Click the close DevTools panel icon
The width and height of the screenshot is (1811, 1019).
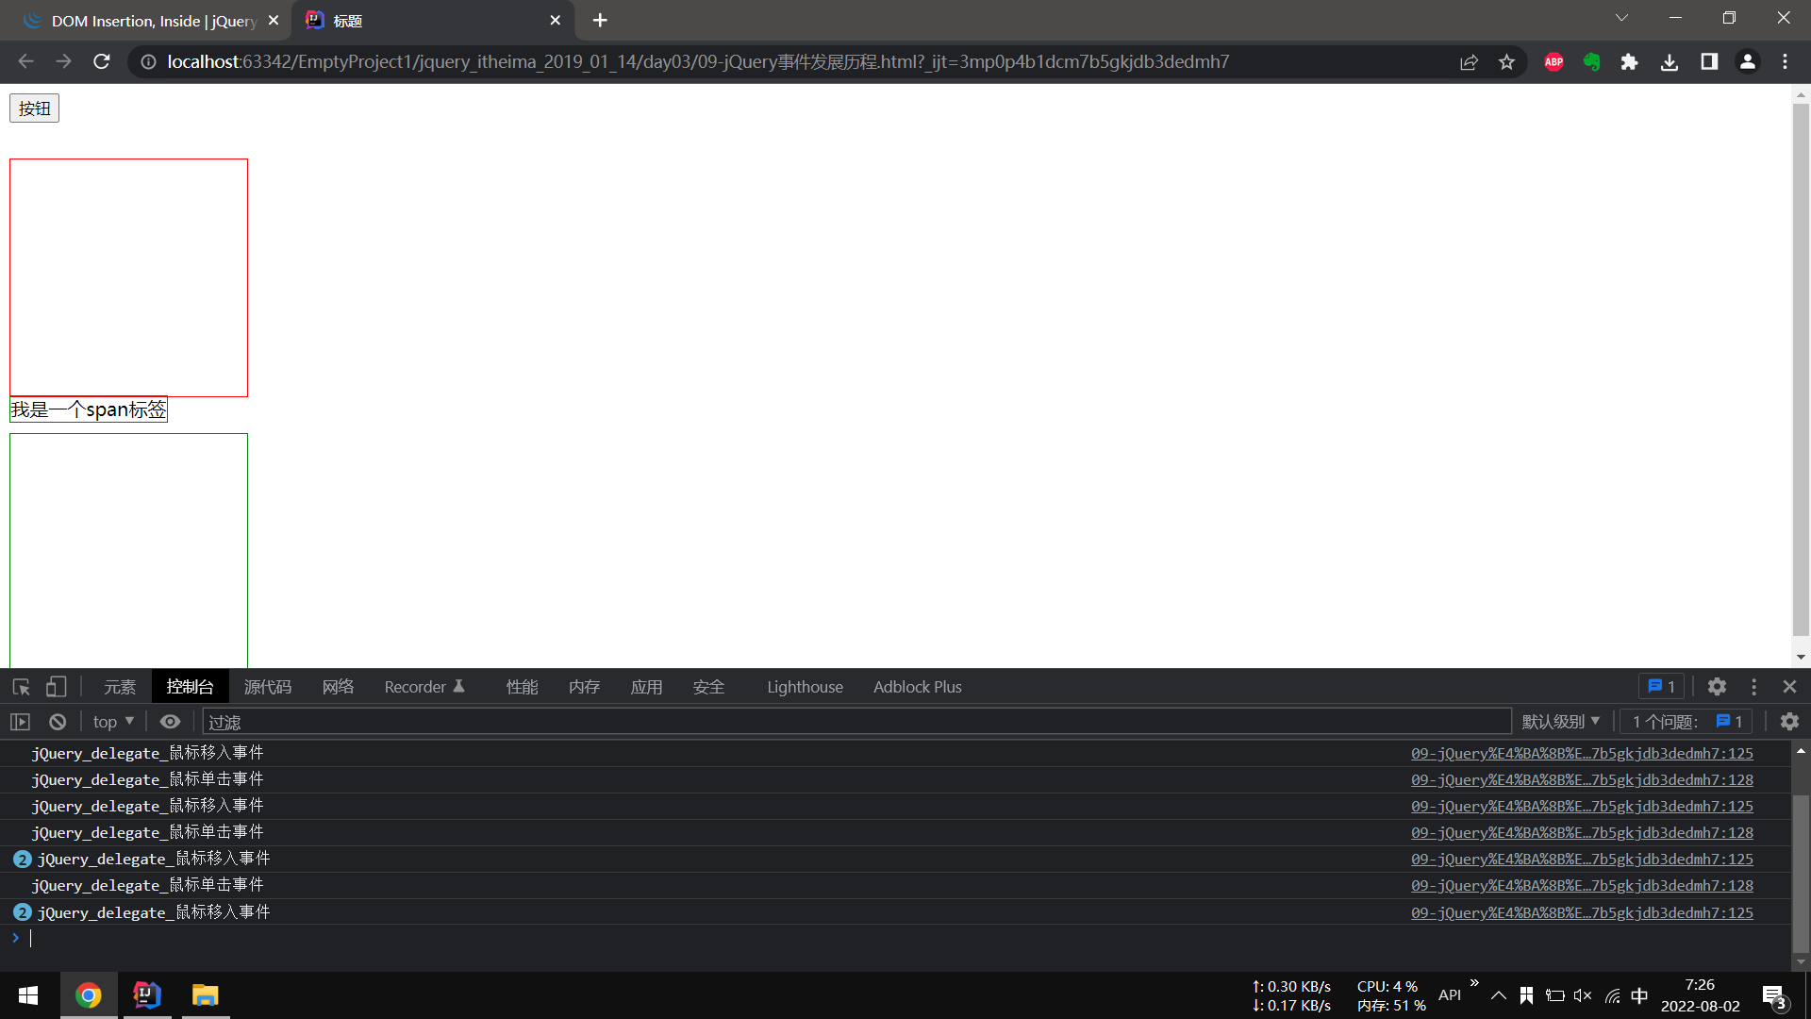[1790, 687]
